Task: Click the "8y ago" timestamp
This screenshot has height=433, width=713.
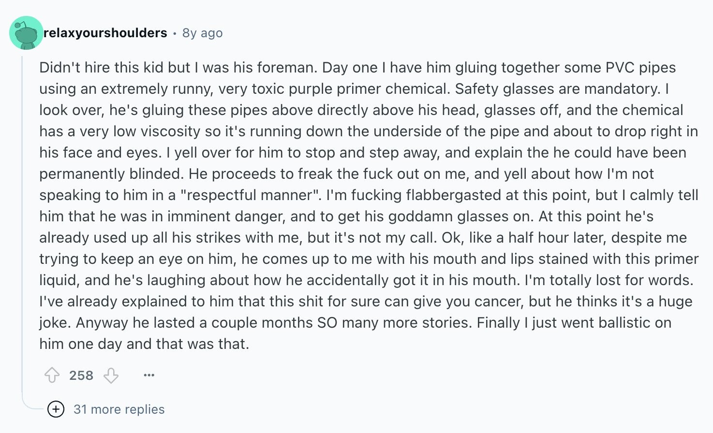Action: 202,33
